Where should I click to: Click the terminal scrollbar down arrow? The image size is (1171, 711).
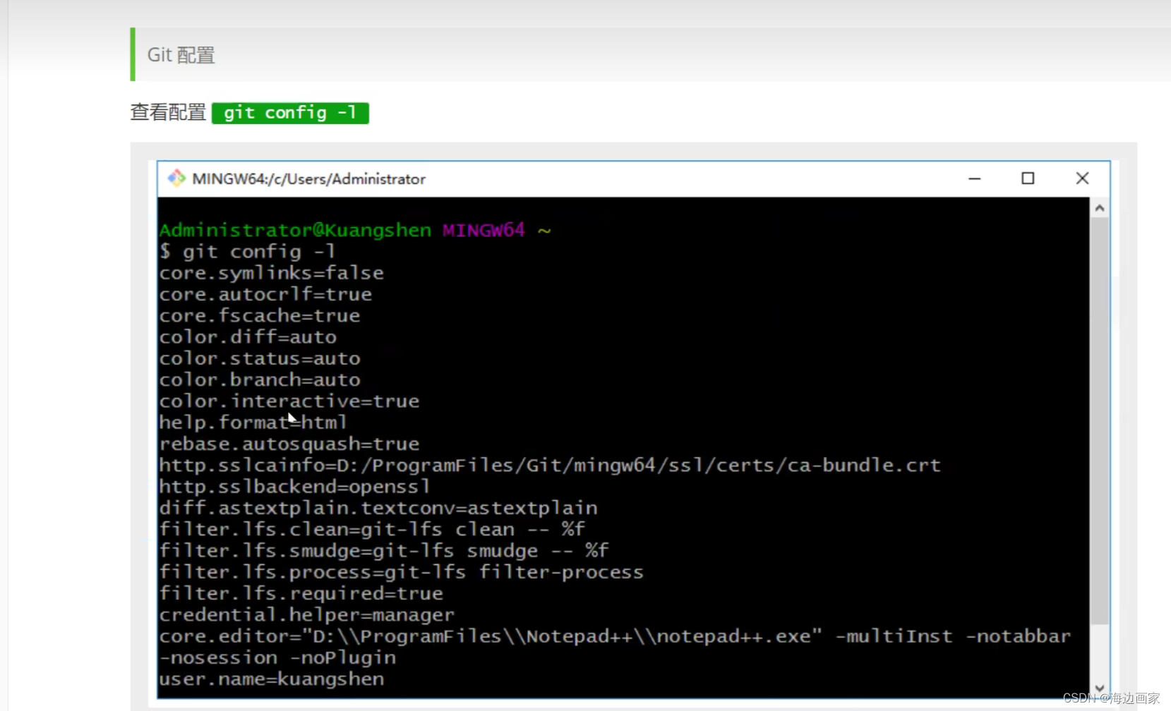1099,688
